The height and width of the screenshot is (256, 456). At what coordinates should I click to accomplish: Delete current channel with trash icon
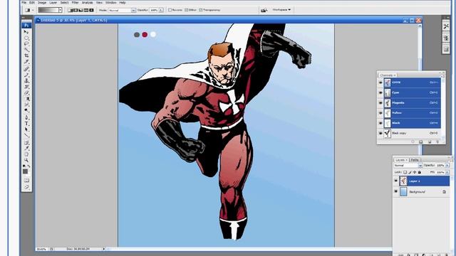click(437, 142)
